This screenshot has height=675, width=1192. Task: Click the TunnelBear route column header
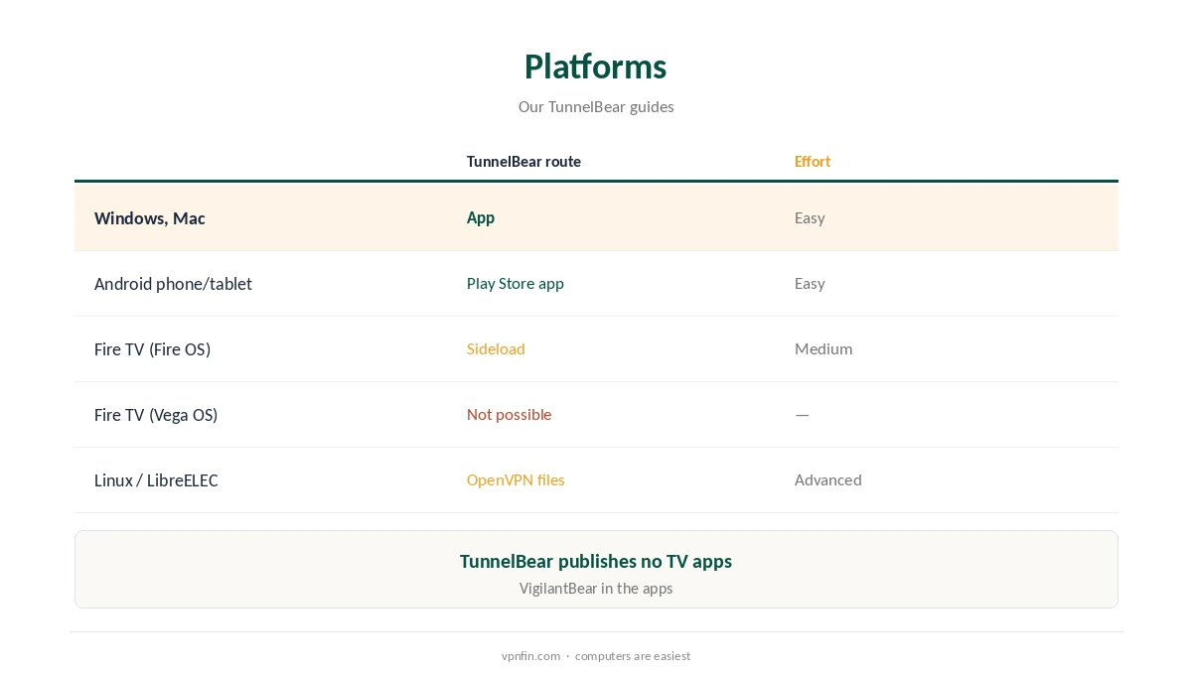[523, 161]
